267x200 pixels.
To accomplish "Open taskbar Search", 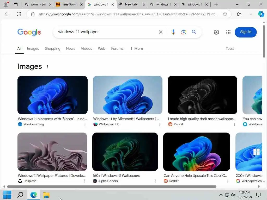I will tap(20, 195).
